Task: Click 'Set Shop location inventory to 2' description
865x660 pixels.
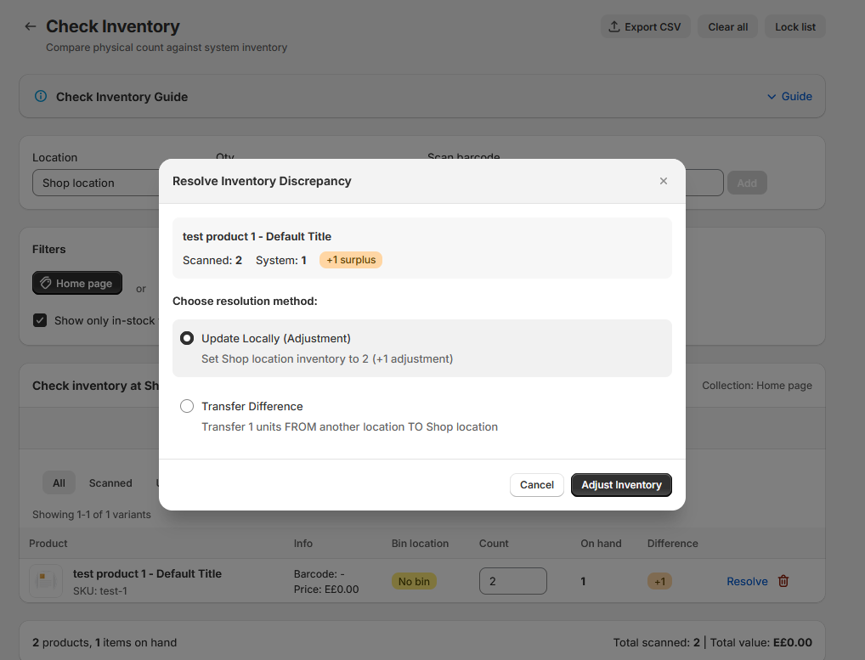Action: coord(327,359)
